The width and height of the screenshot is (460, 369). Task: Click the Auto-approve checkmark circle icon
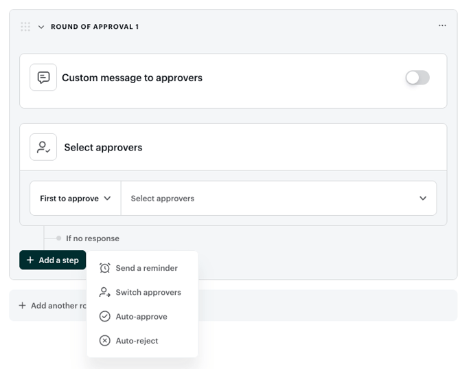pos(105,317)
